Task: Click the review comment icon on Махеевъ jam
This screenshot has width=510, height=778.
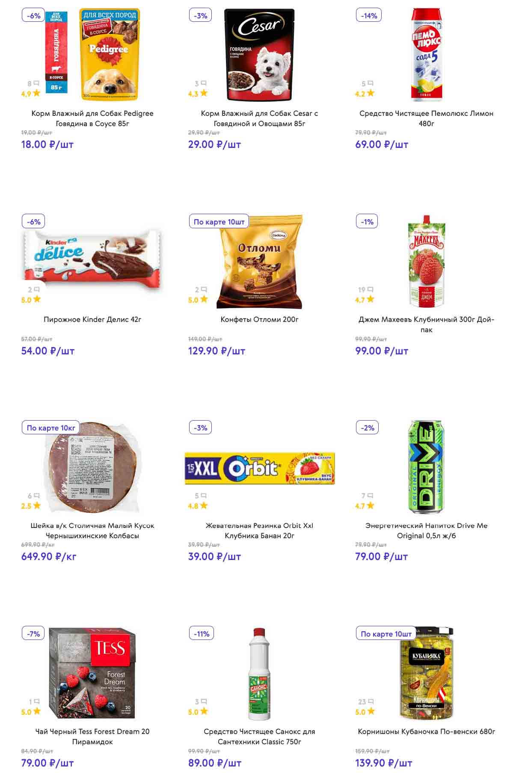Action: [370, 289]
